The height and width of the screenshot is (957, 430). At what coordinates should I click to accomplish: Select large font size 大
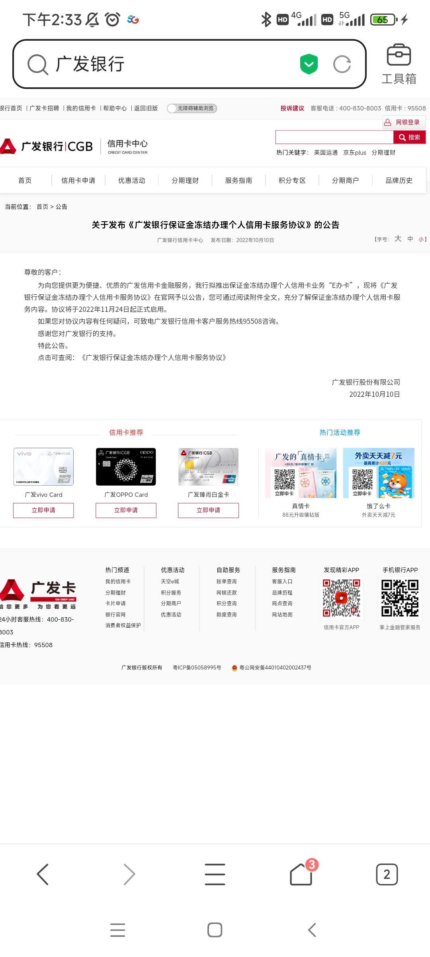(x=398, y=238)
